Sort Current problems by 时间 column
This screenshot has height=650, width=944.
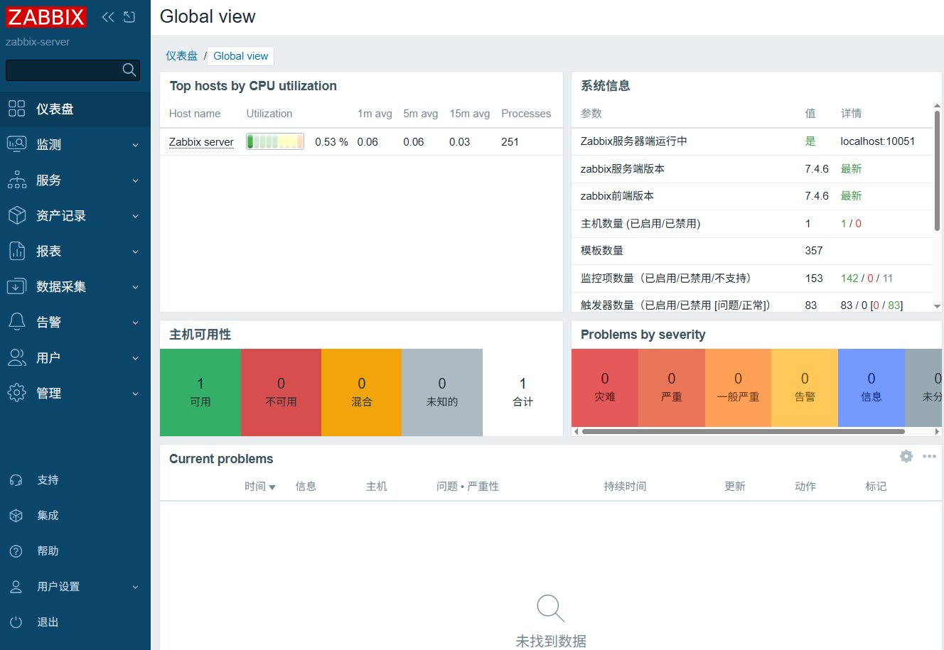259,487
